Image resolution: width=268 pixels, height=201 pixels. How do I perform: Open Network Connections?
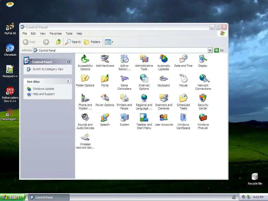tap(203, 82)
